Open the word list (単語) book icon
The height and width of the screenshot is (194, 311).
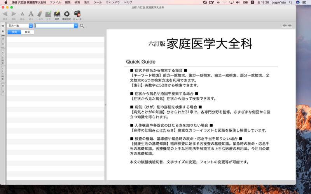point(57,14)
